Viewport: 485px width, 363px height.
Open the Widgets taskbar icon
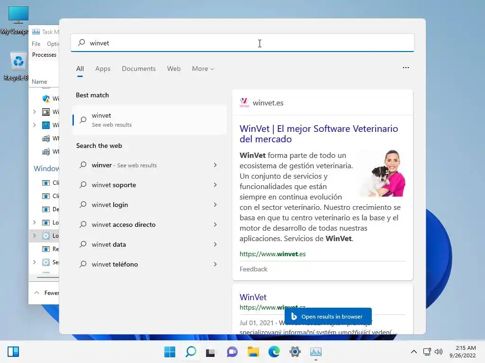point(13,352)
